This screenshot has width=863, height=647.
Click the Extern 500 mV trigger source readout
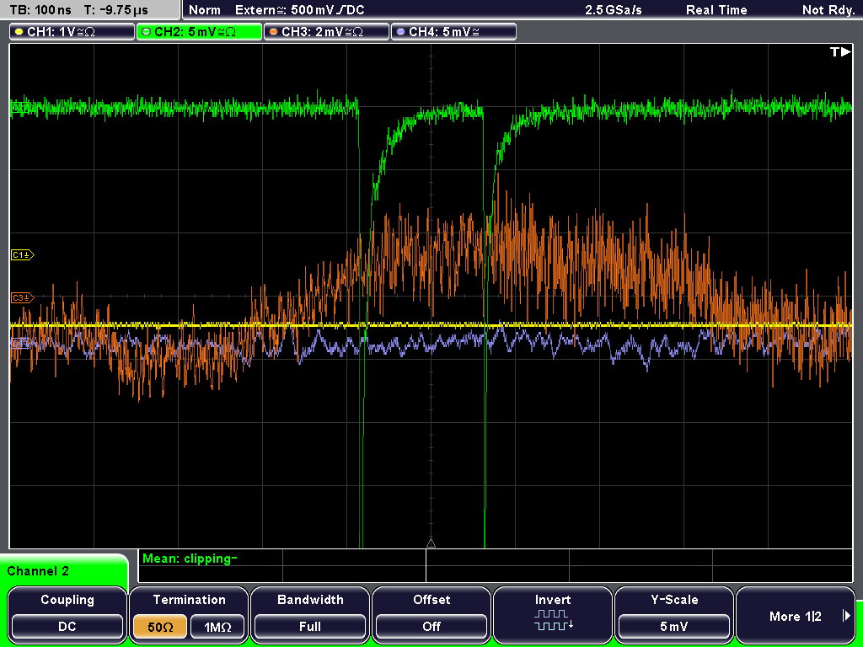299,10
